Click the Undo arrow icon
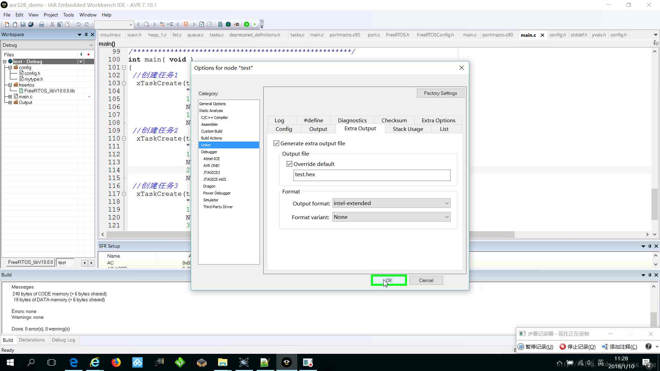Image resolution: width=660 pixels, height=371 pixels. pyautogui.click(x=78, y=24)
